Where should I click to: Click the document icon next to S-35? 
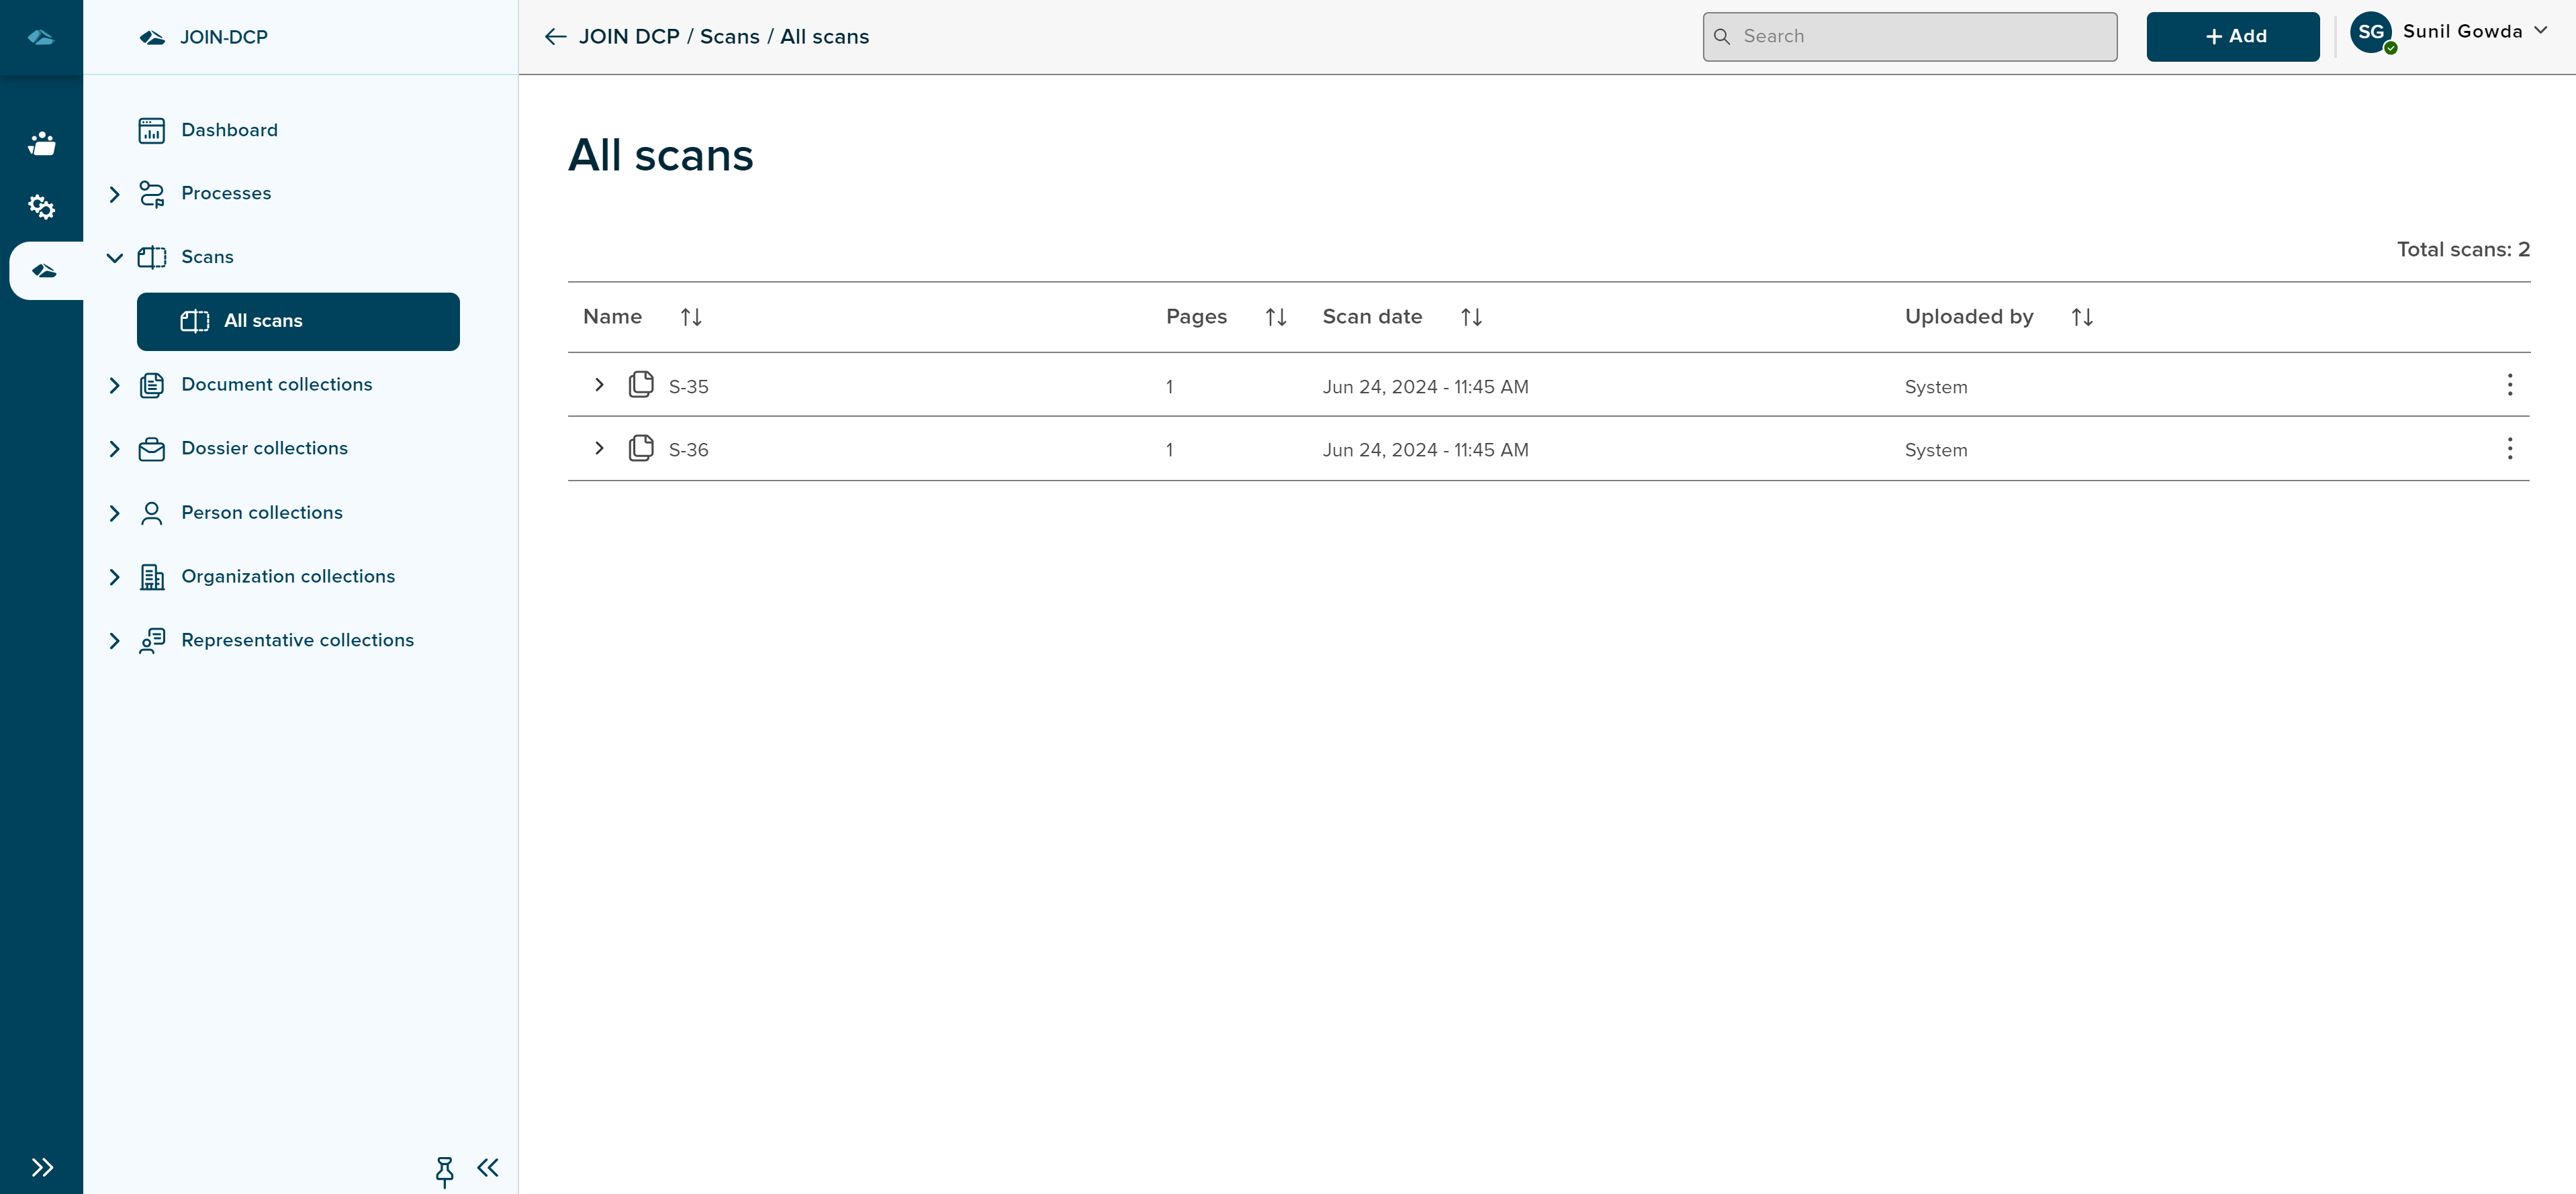[x=641, y=385]
